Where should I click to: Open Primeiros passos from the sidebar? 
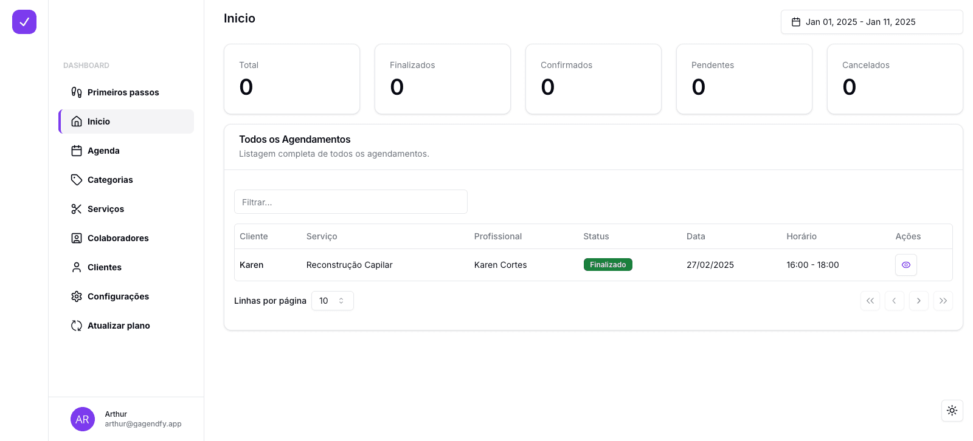[123, 92]
